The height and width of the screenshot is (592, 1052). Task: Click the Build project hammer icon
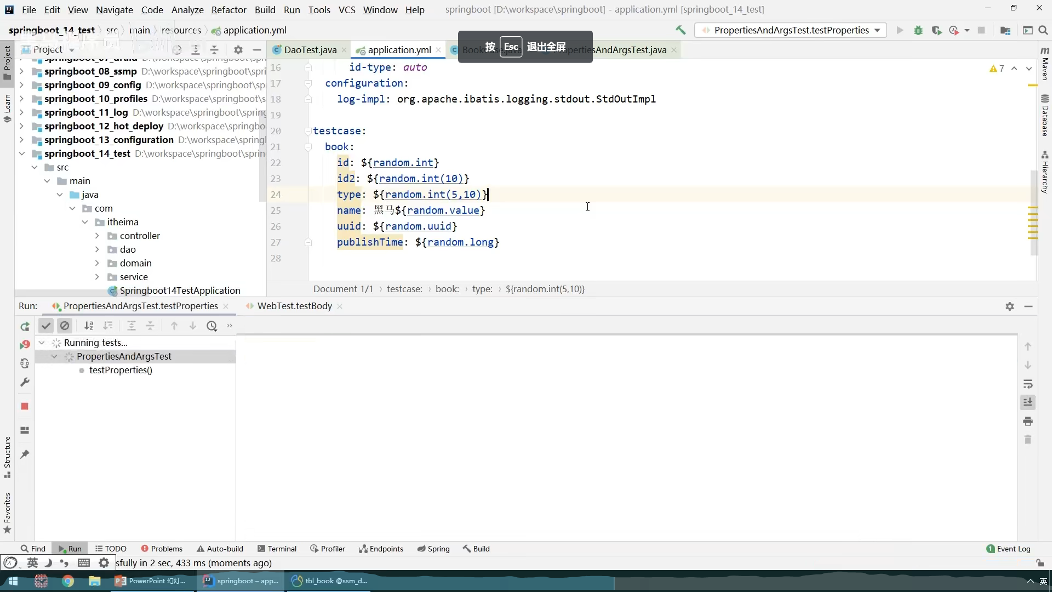[x=681, y=30]
